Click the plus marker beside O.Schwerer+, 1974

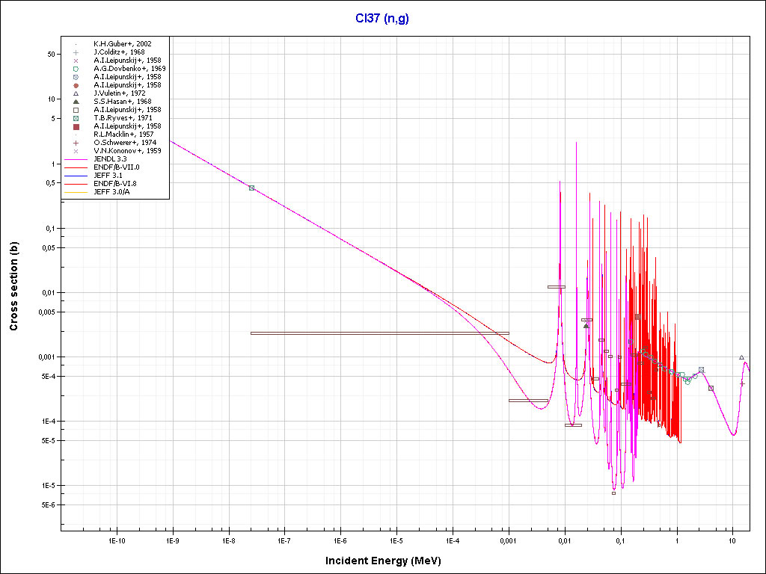pyautogui.click(x=76, y=143)
